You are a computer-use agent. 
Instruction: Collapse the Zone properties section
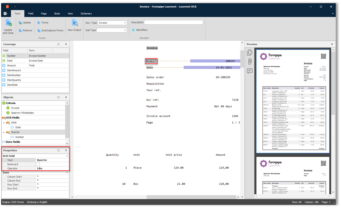click(x=67, y=172)
